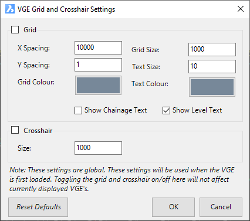This screenshot has width=250, height=221.
Task: Click the dialog title bar text
Action: point(66,9)
